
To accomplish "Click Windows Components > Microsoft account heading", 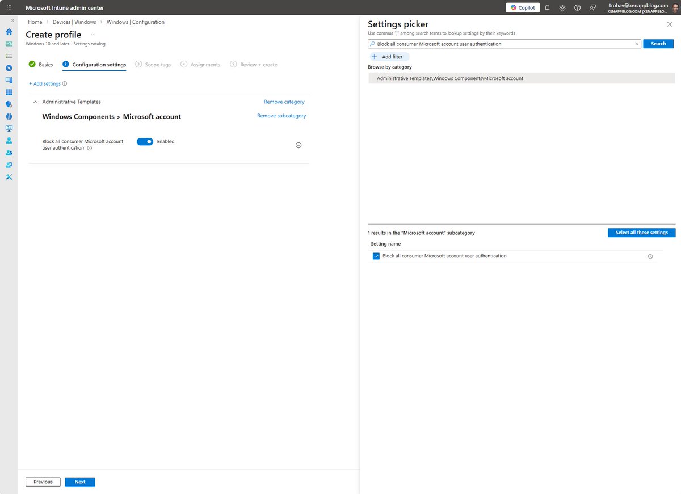I will tap(112, 117).
